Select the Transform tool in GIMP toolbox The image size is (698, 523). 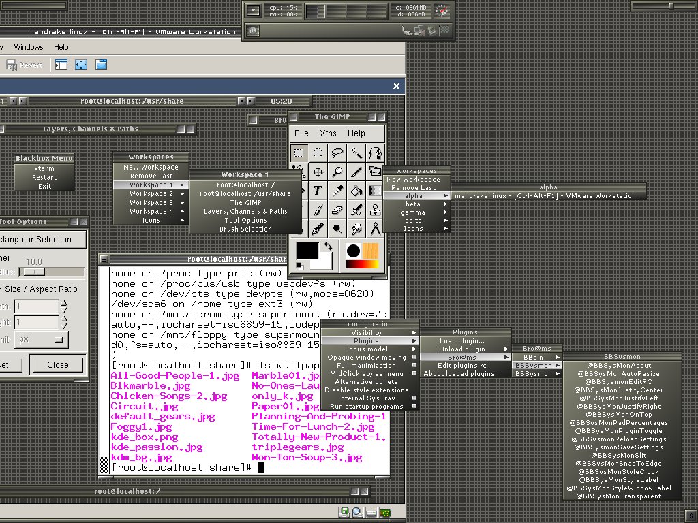pyautogui.click(x=375, y=171)
